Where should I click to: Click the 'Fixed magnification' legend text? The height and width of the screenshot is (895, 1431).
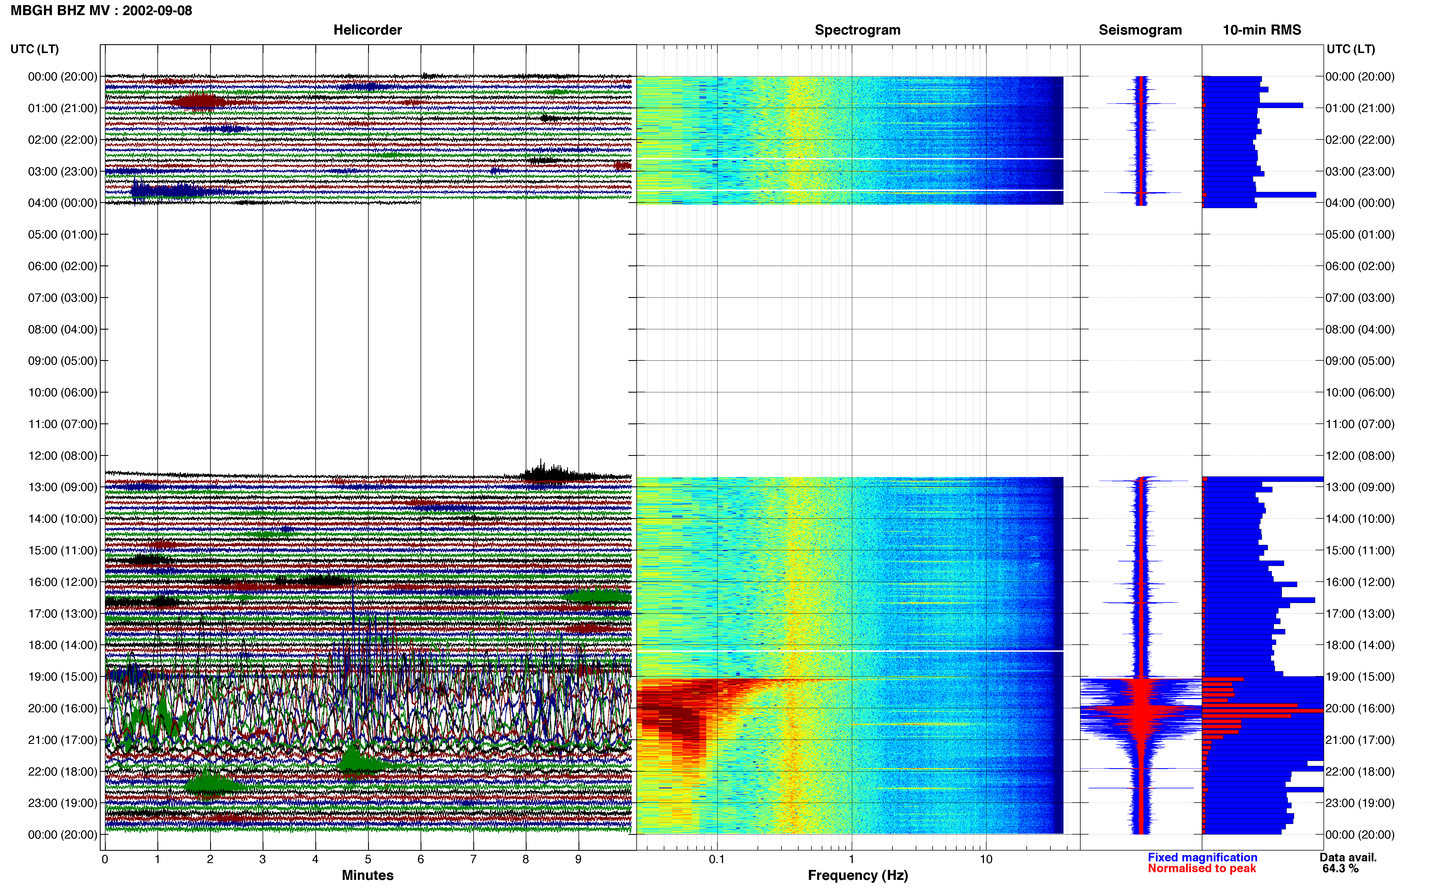tap(1202, 857)
